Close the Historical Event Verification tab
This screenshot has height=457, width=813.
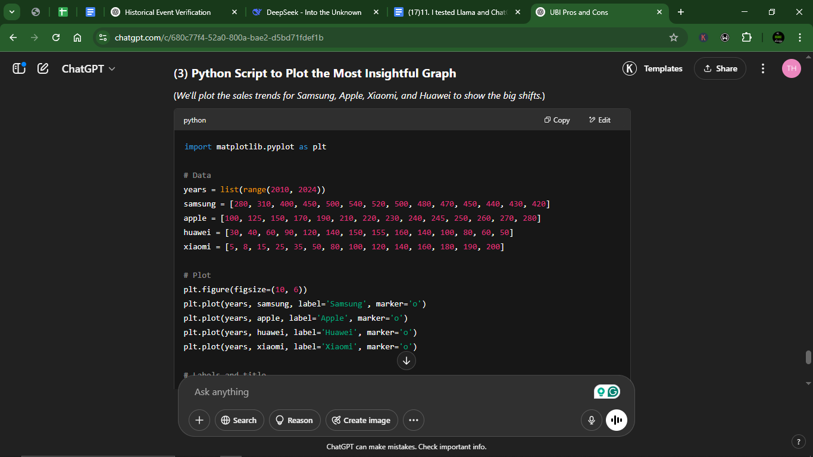tap(234, 12)
